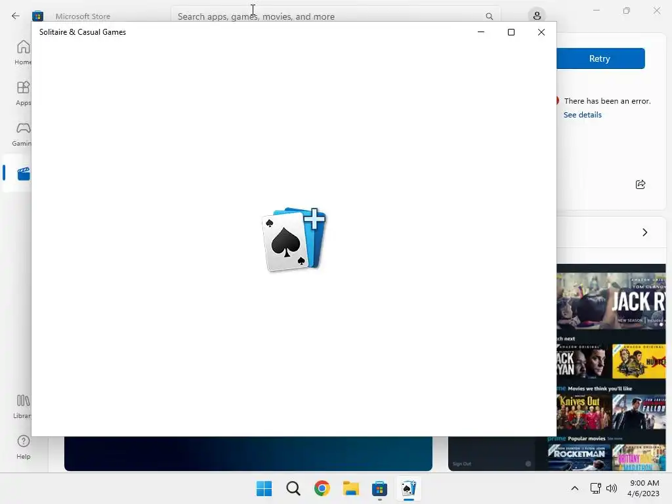Open Jack Ryan banner screenshot
The width and height of the screenshot is (672, 504).
click(x=611, y=301)
